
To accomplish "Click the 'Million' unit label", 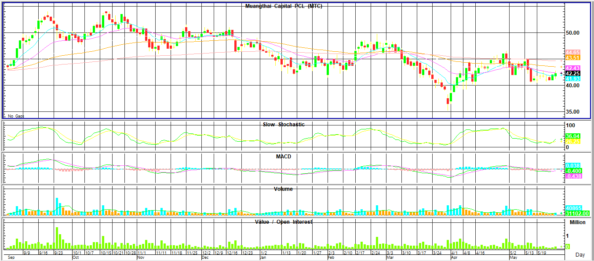I will click(x=577, y=222).
